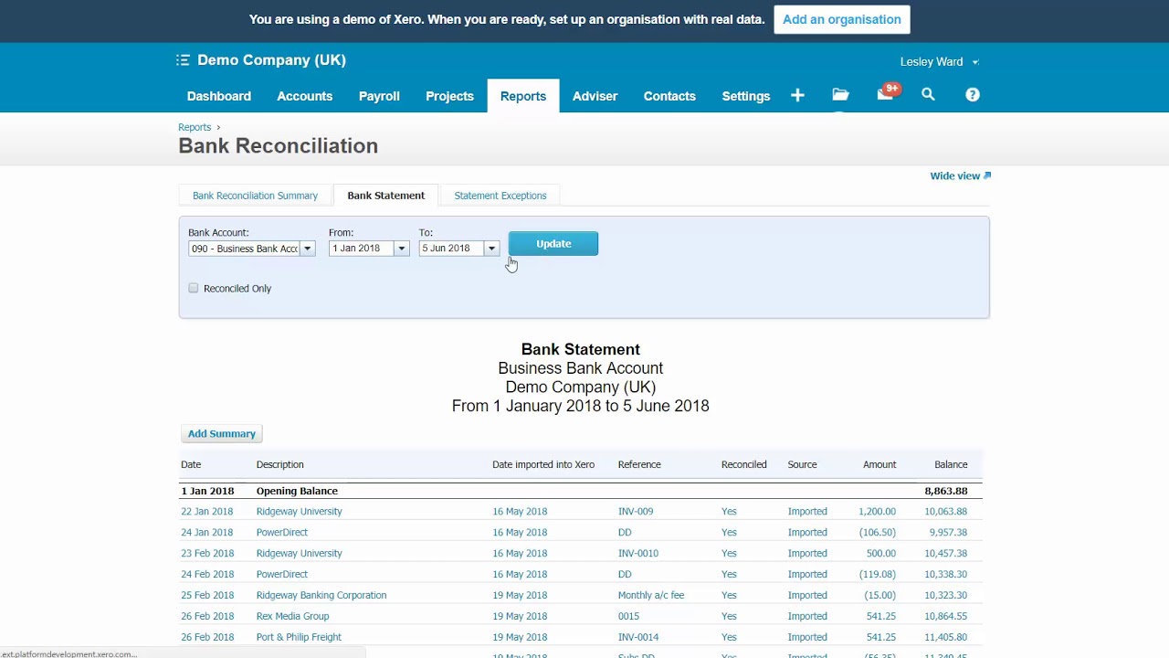Click the Update button
Screen dimensions: 1169x658
[x=553, y=244]
